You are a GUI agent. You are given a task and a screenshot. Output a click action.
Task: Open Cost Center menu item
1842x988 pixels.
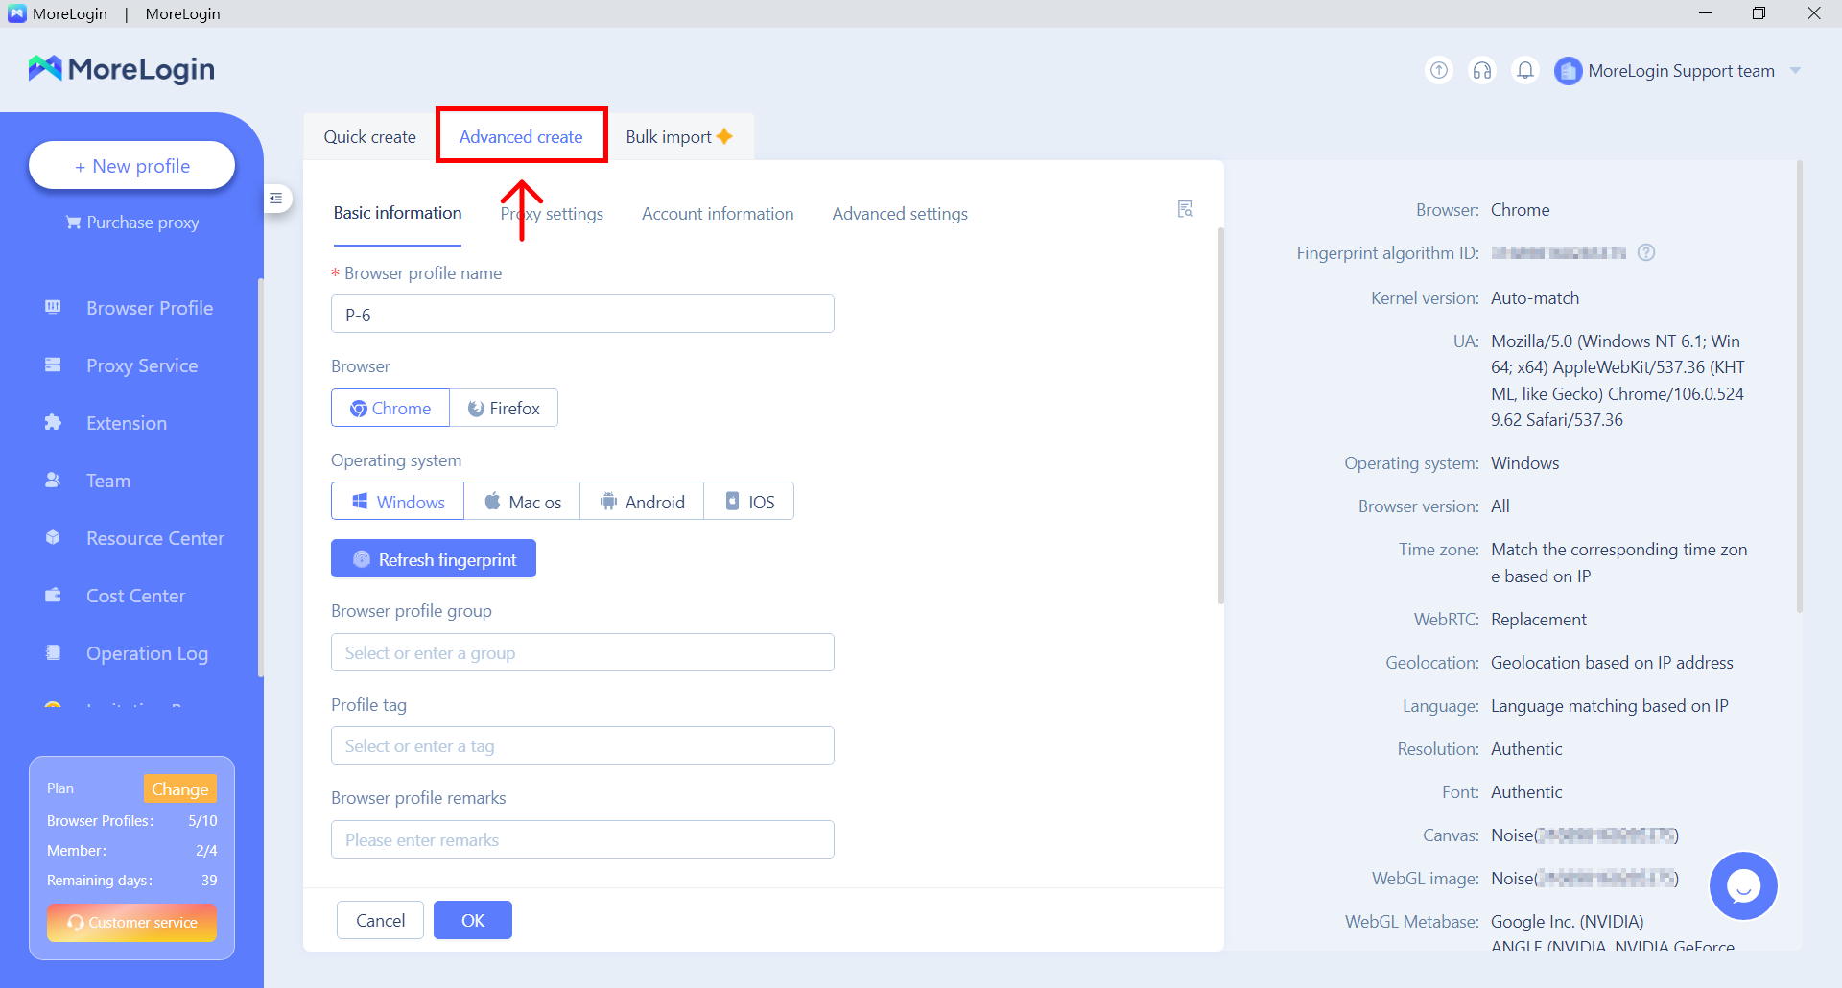coord(135,596)
